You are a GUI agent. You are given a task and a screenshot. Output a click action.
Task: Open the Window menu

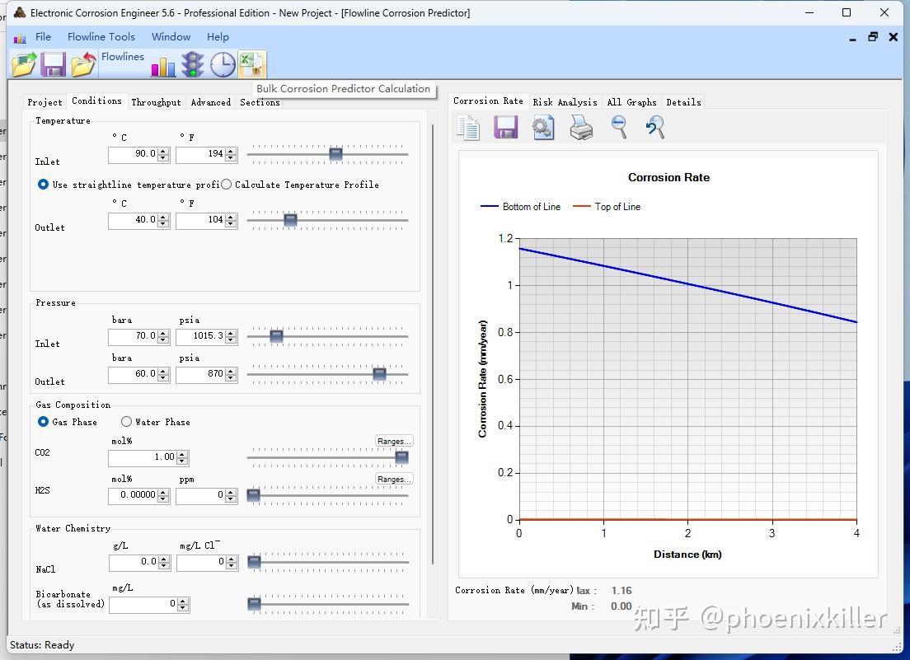[171, 36]
